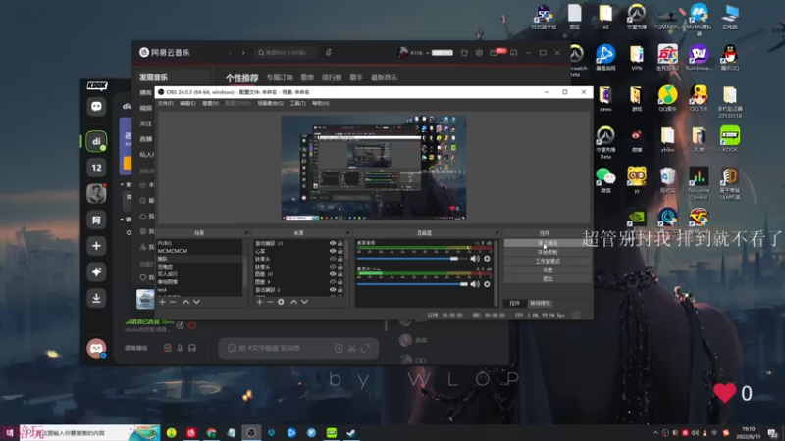Remove selected scene with the minus icon in OBS scenes panel
The image size is (785, 441).
pos(173,302)
